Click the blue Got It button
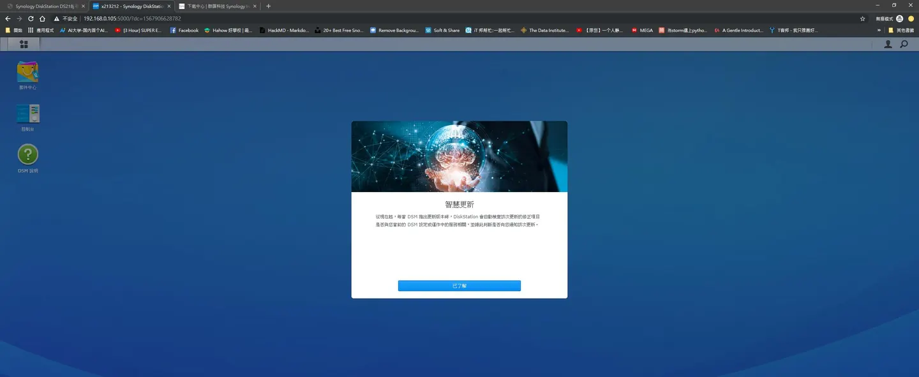This screenshot has width=919, height=377. point(459,286)
